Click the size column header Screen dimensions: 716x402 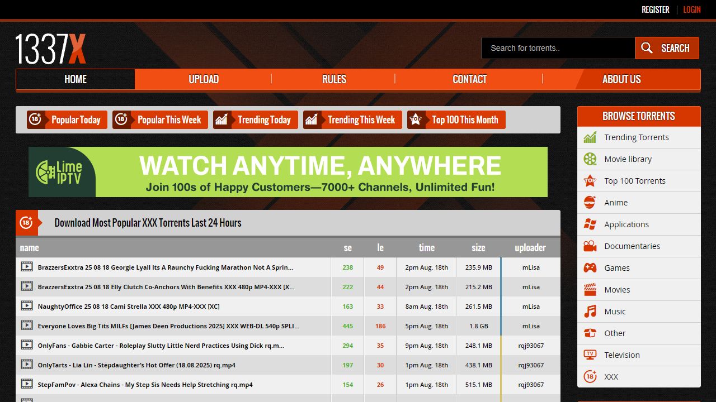tap(479, 248)
